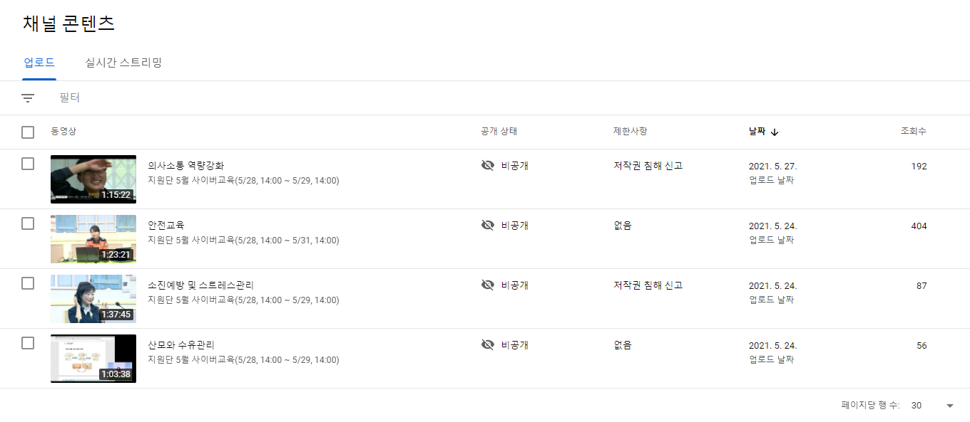Click the hidden-eye icon for 의사소통 역량강화

[488, 166]
